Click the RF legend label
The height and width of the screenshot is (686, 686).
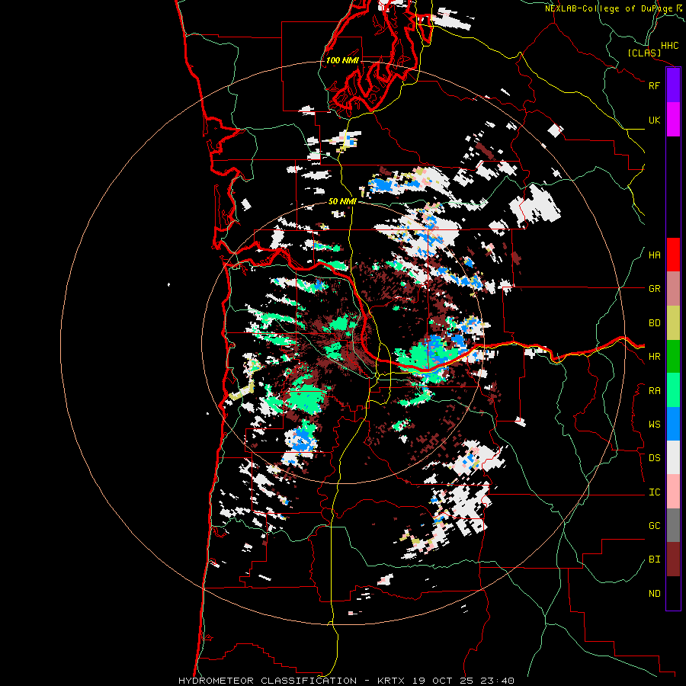654,85
